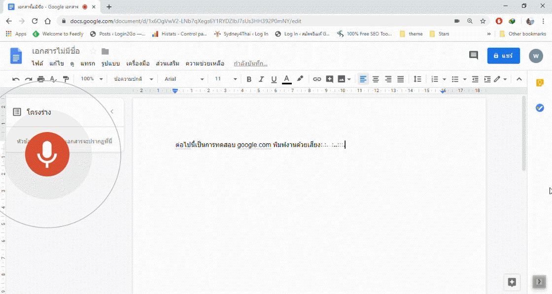
Task: Select justify text alignment
Action: [400, 79]
